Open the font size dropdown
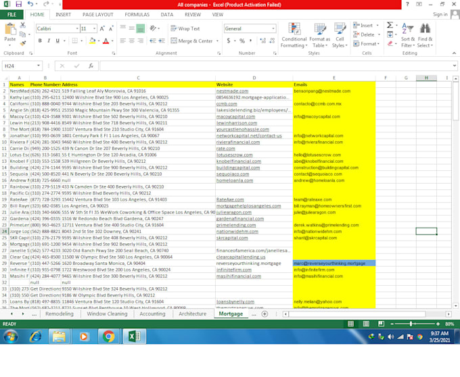 [95, 28]
